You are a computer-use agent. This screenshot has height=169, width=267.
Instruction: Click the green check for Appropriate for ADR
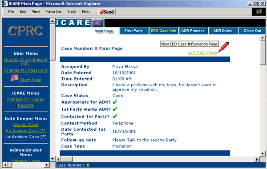point(115,102)
